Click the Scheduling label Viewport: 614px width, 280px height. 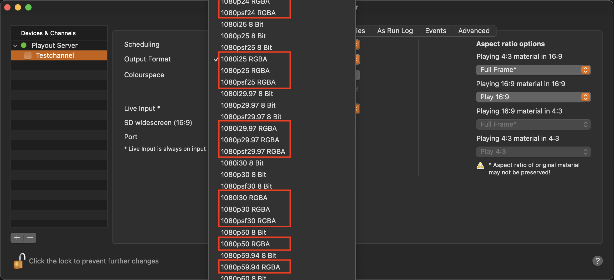click(x=142, y=44)
